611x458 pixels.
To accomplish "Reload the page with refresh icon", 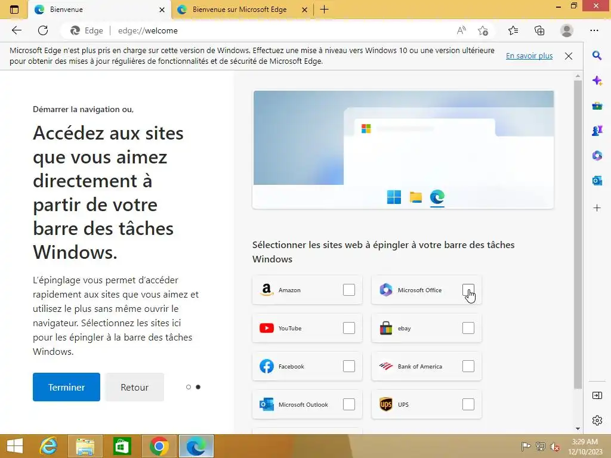I will pyautogui.click(x=43, y=30).
